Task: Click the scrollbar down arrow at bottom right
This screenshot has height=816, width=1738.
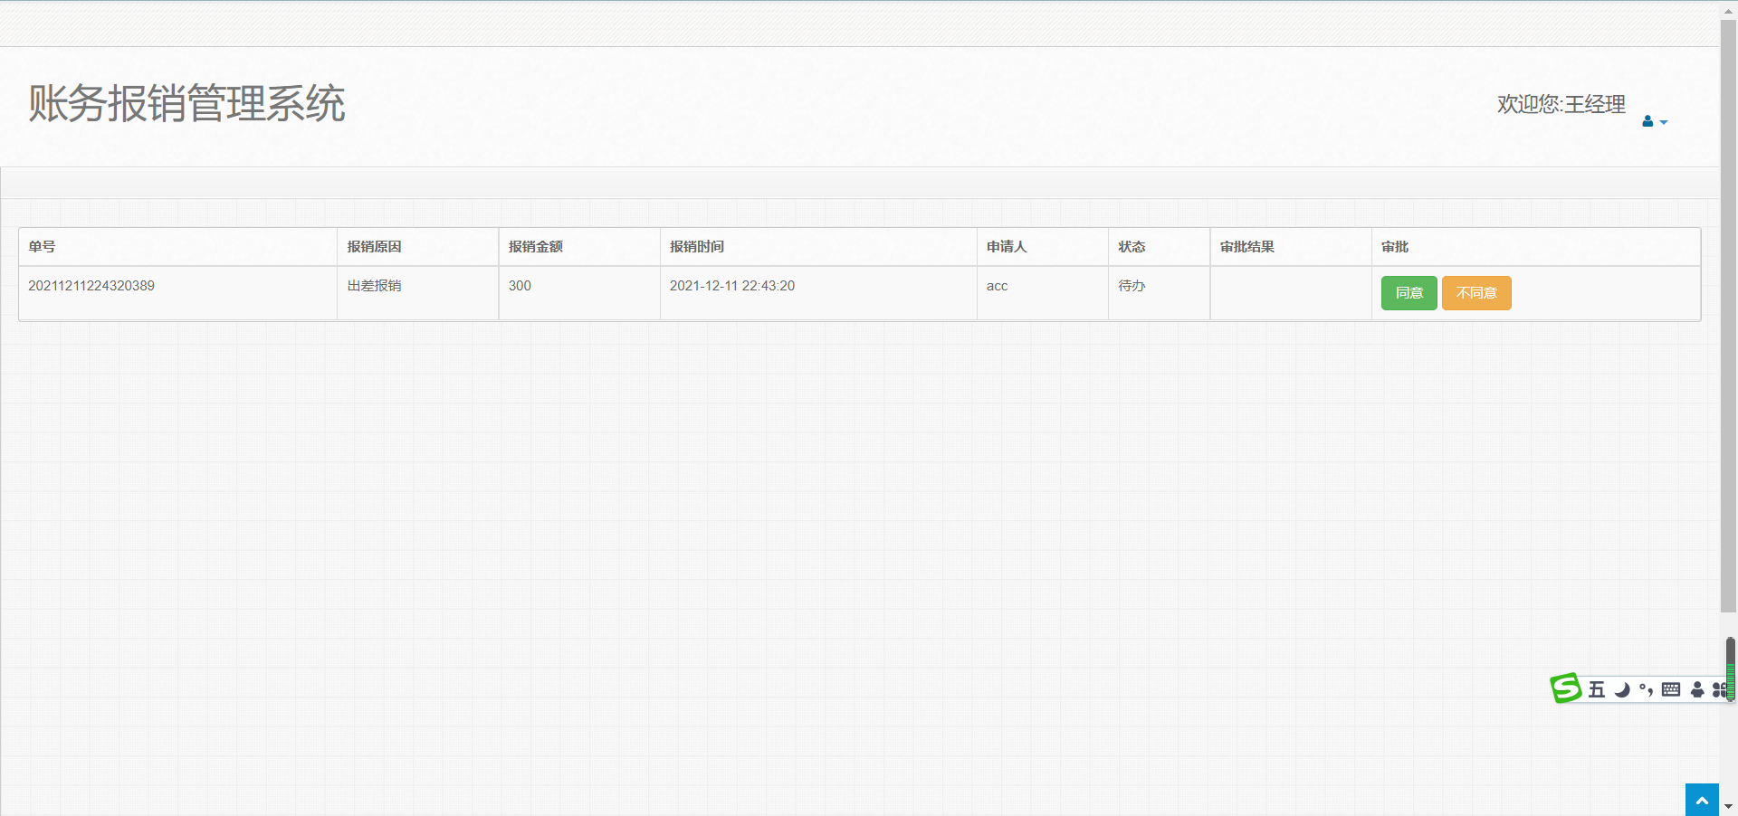Action: coord(1728,807)
